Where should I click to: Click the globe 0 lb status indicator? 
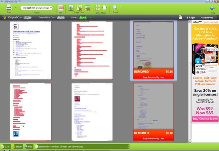pos(29,146)
